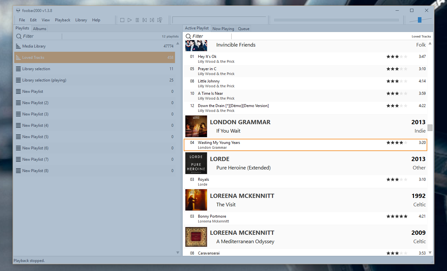Screen dimensions: 447x271
Task: Click The Visit album cover thumbnail
Action: [x=196, y=200]
